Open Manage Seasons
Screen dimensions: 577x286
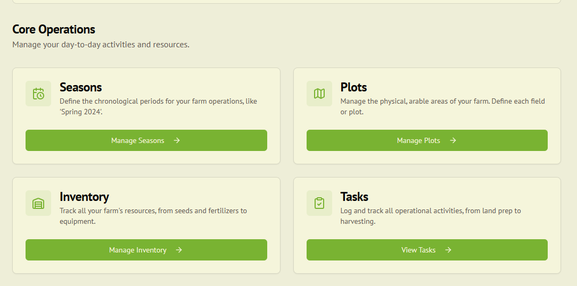[x=146, y=140]
